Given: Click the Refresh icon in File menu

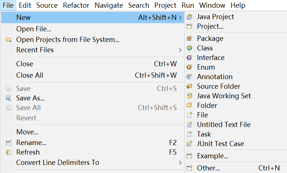Looking at the screenshot, I should coord(8,152).
